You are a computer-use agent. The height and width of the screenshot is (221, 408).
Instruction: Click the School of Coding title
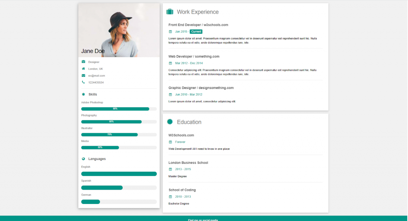coord(182,190)
